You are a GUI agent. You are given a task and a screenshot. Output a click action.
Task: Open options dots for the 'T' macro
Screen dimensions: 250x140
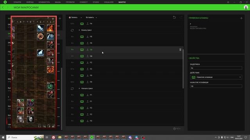[59, 98]
